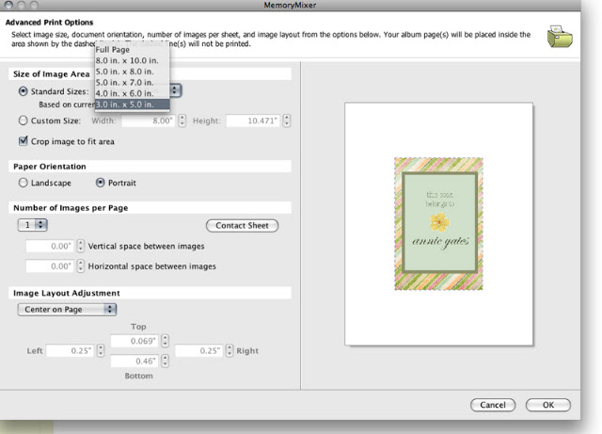Click Number of Images per Page heading

[71, 208]
